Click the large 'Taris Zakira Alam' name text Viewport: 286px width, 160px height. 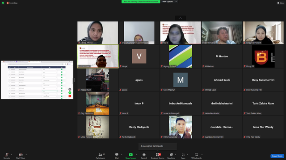coord(263,104)
